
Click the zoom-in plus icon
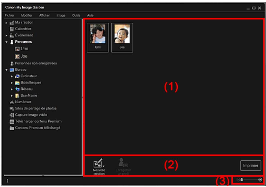(x=260, y=179)
